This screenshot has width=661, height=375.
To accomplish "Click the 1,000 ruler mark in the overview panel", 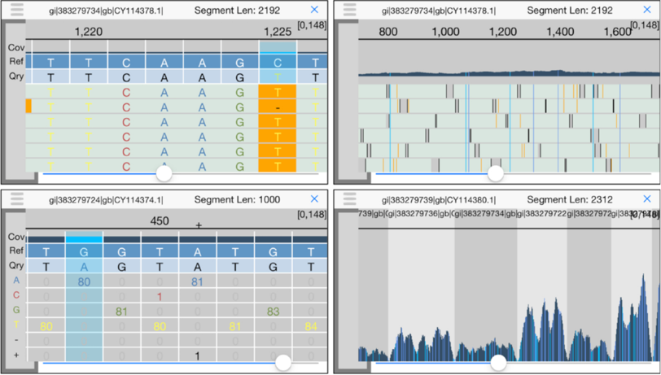I will pyautogui.click(x=445, y=32).
